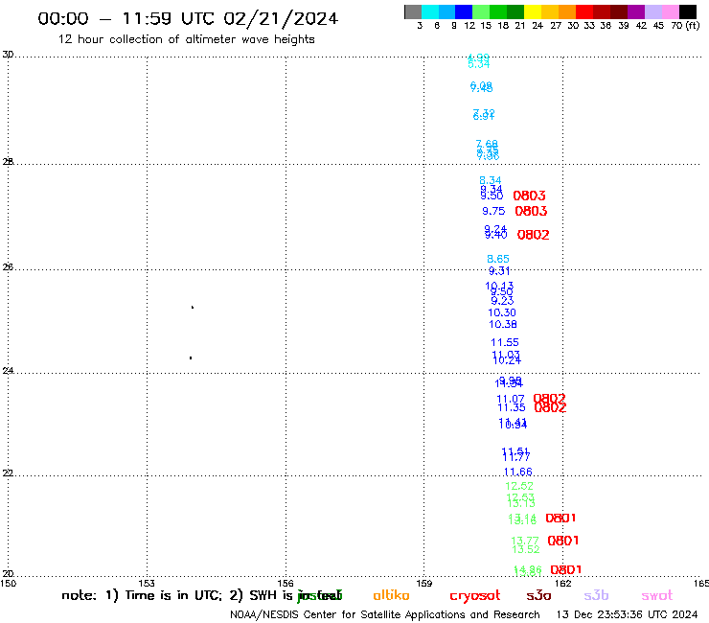Click the green 12.52 wave height value
This screenshot has height=623, width=709.
click(x=519, y=486)
